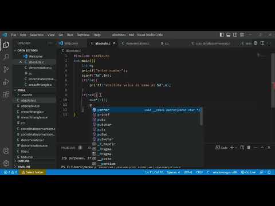Image resolution: width=275 pixels, height=206 pixels.
Task: Open the Explorer view in activity bar
Action: [6, 45]
